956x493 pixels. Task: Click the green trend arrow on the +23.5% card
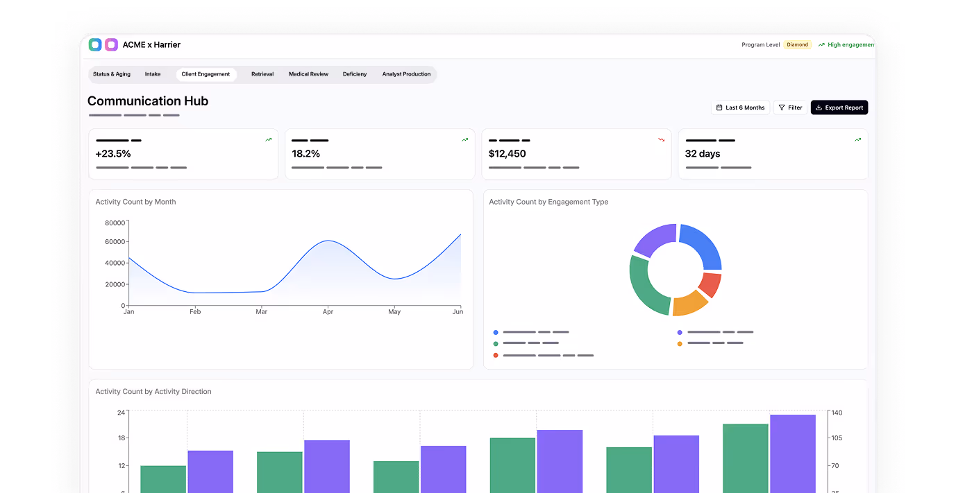268,139
